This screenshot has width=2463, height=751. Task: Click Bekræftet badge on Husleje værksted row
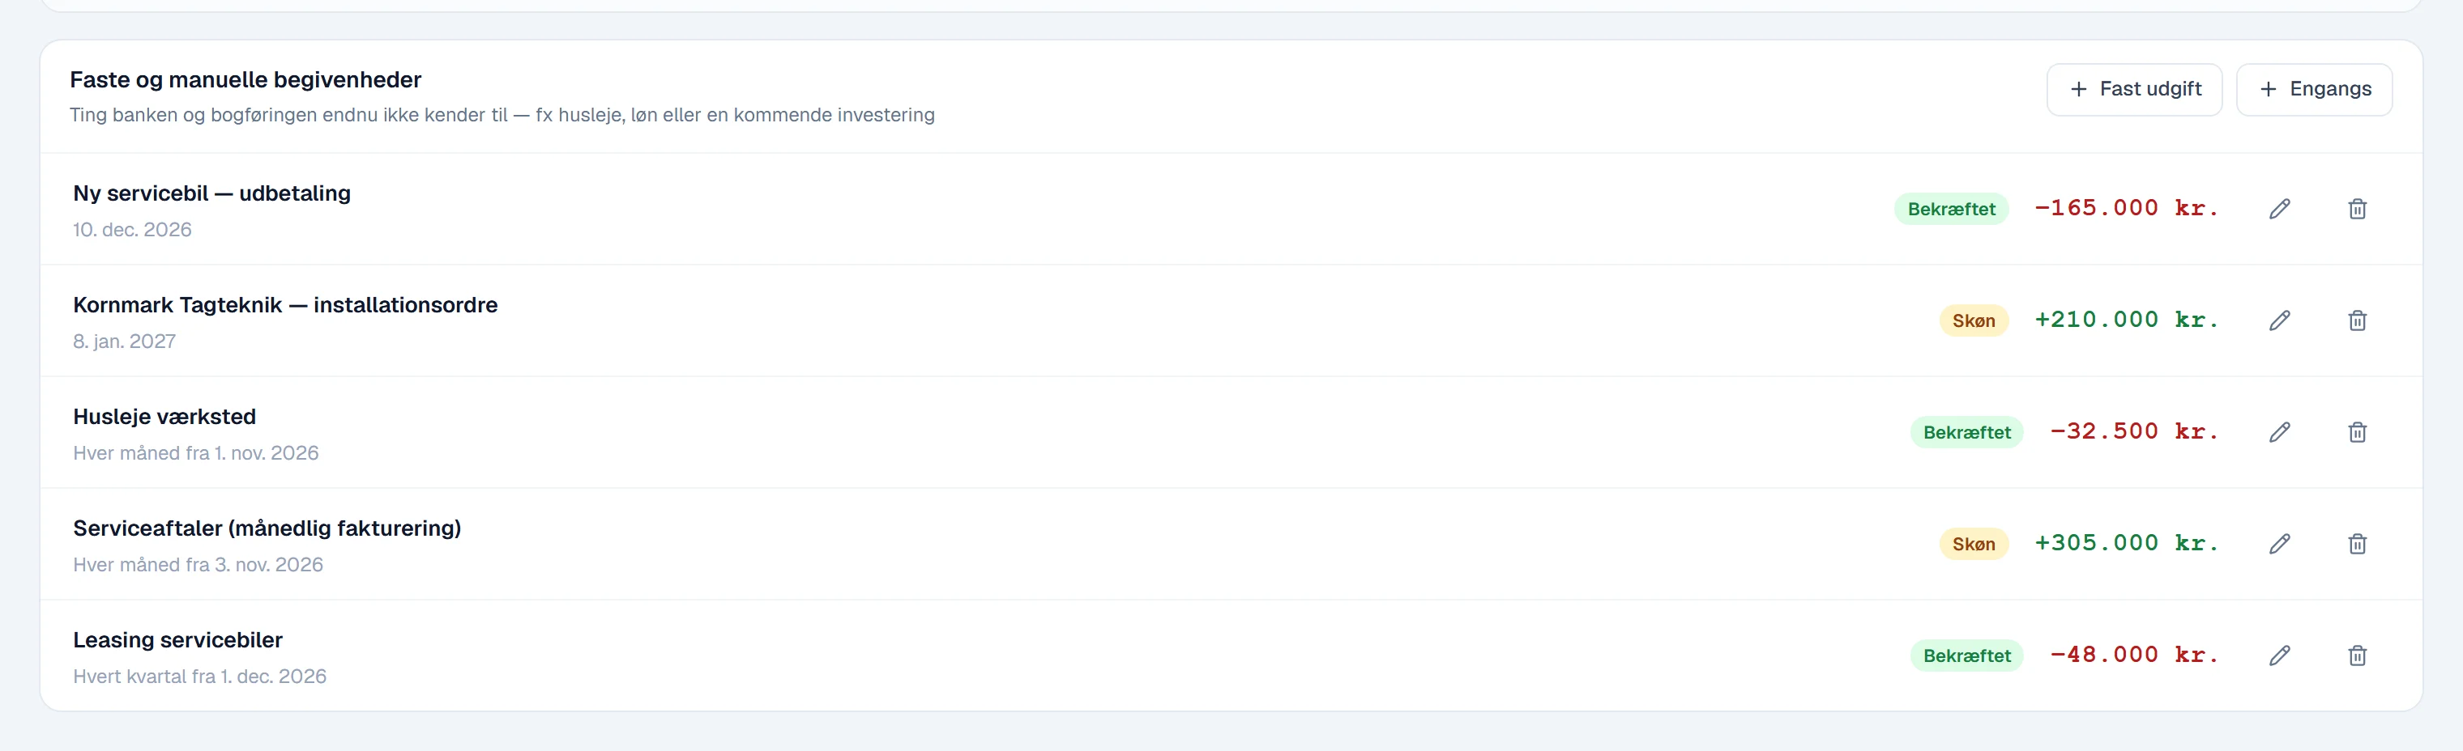point(1967,433)
